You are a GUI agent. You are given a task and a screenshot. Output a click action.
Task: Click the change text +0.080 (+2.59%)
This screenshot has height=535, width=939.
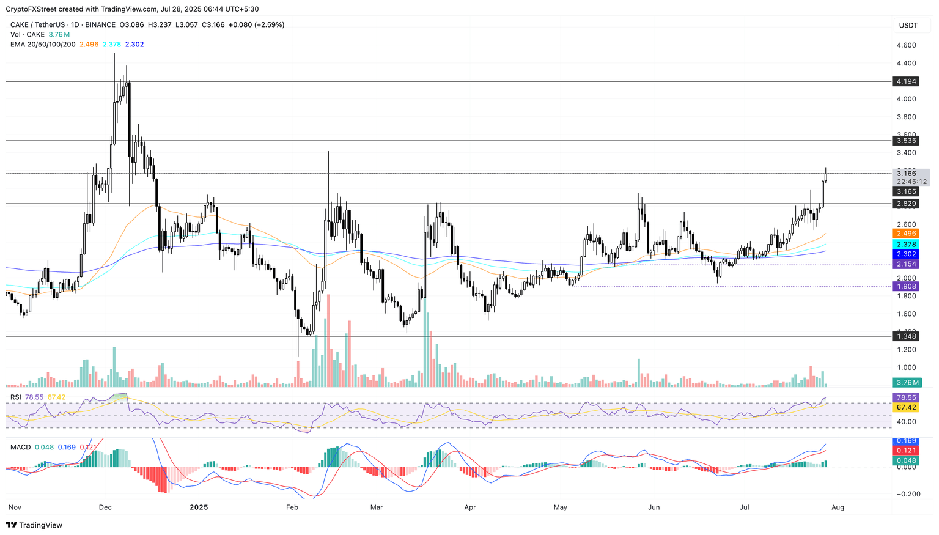pyautogui.click(x=257, y=24)
